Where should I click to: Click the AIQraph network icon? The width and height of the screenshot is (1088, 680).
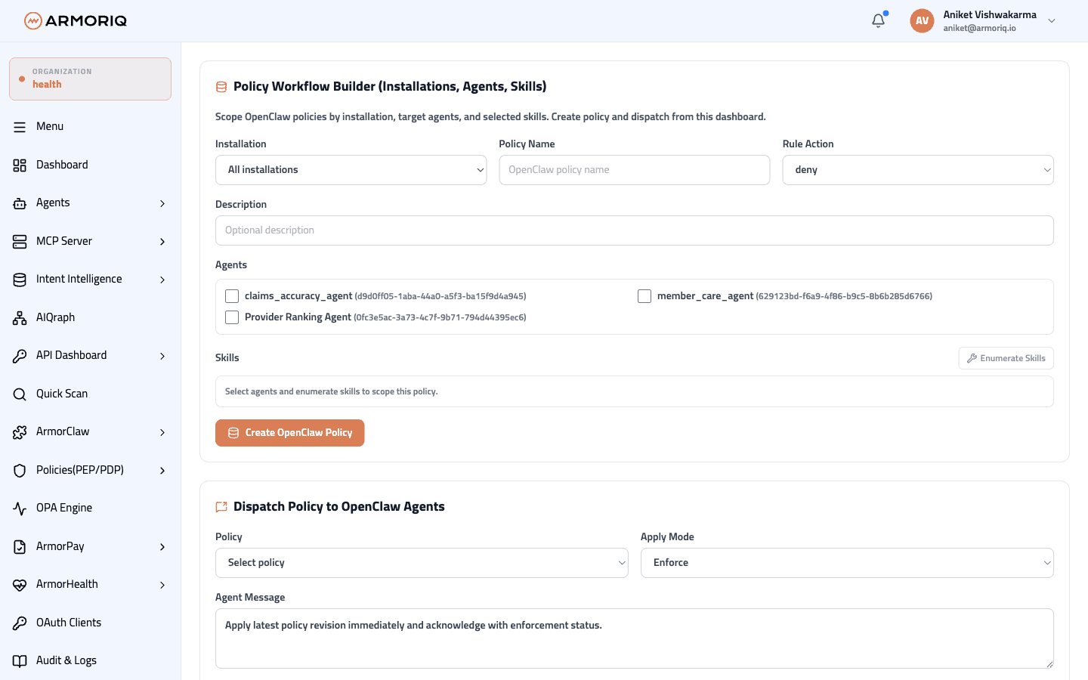(x=20, y=317)
